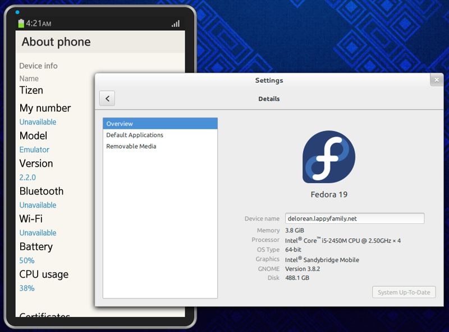Screen dimensions: 449x332
Task: Open Default Applications section
Action: [x=160, y=135]
